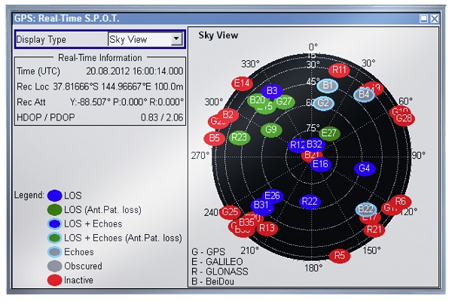Viewport: 452px width, 301px height.
Task: Click the green LOS Ant.Pat. loss swatch
Action: coord(54,210)
